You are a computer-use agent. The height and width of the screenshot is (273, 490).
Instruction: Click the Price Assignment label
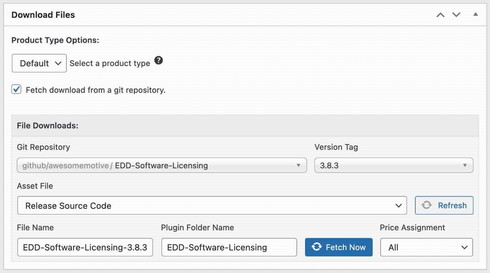point(413,228)
